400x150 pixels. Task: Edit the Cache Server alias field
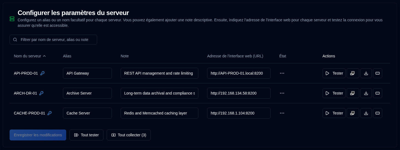(x=87, y=113)
